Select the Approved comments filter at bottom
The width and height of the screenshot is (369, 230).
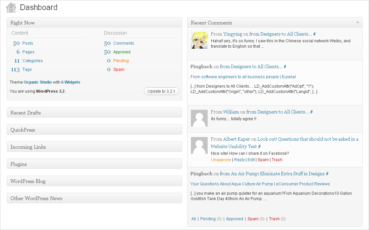234,219
